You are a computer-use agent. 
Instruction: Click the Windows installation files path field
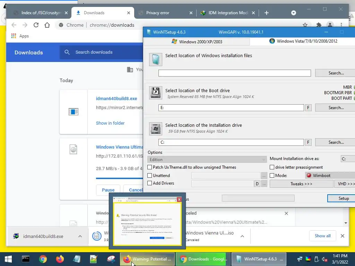click(235, 73)
